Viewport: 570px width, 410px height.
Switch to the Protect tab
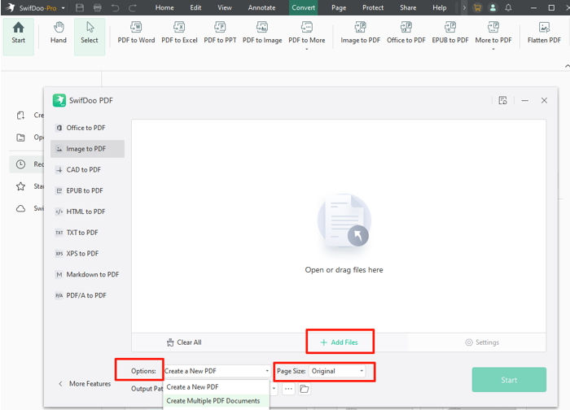coord(373,7)
